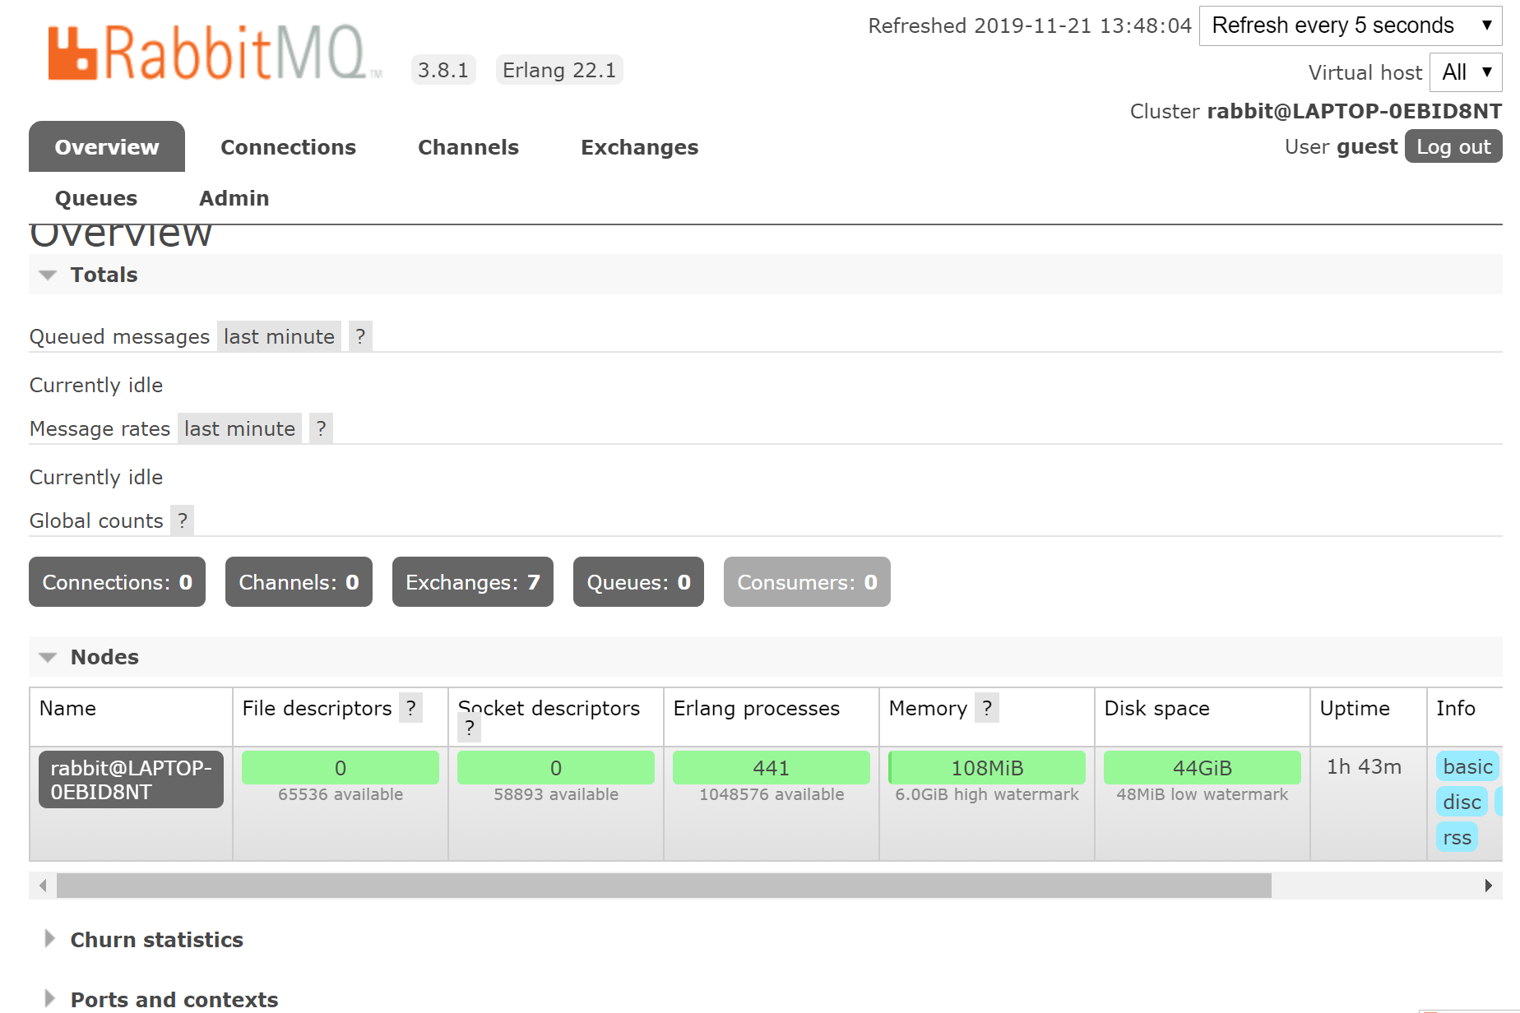Click the basic info tag
Viewport: 1520px width, 1013px height.
(x=1467, y=766)
